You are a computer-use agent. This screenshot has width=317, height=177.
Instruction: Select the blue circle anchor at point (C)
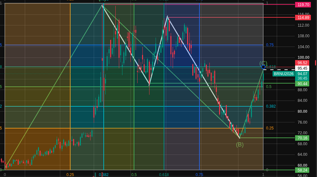263,67
